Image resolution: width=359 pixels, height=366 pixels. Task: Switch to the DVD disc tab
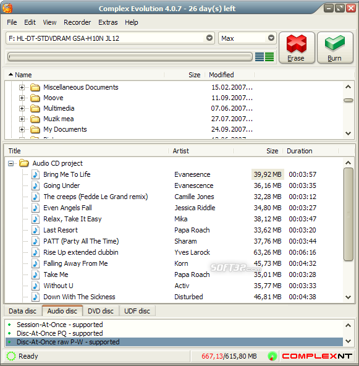point(101,311)
